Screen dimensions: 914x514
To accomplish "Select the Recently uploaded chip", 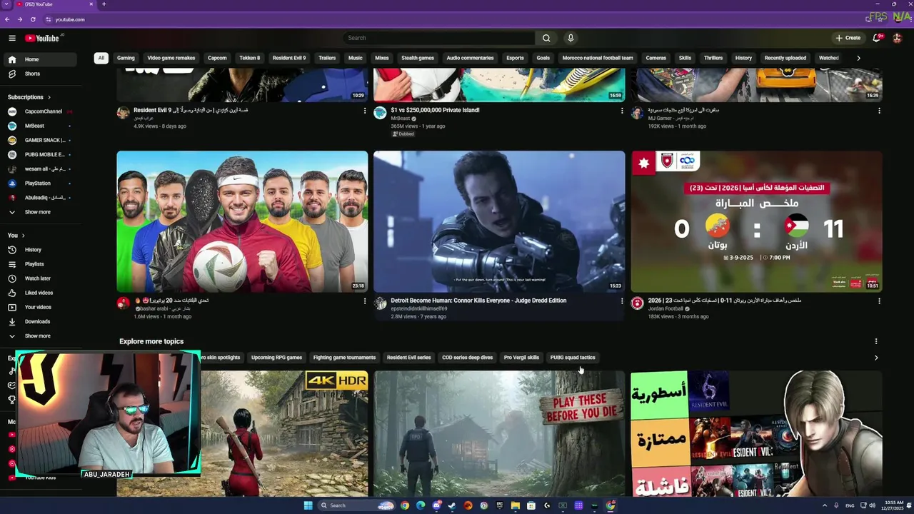I will tap(785, 58).
